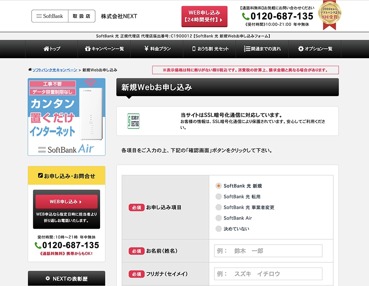
Task: Click sidebar phone number 0120-687-135
Action: click(x=71, y=245)
